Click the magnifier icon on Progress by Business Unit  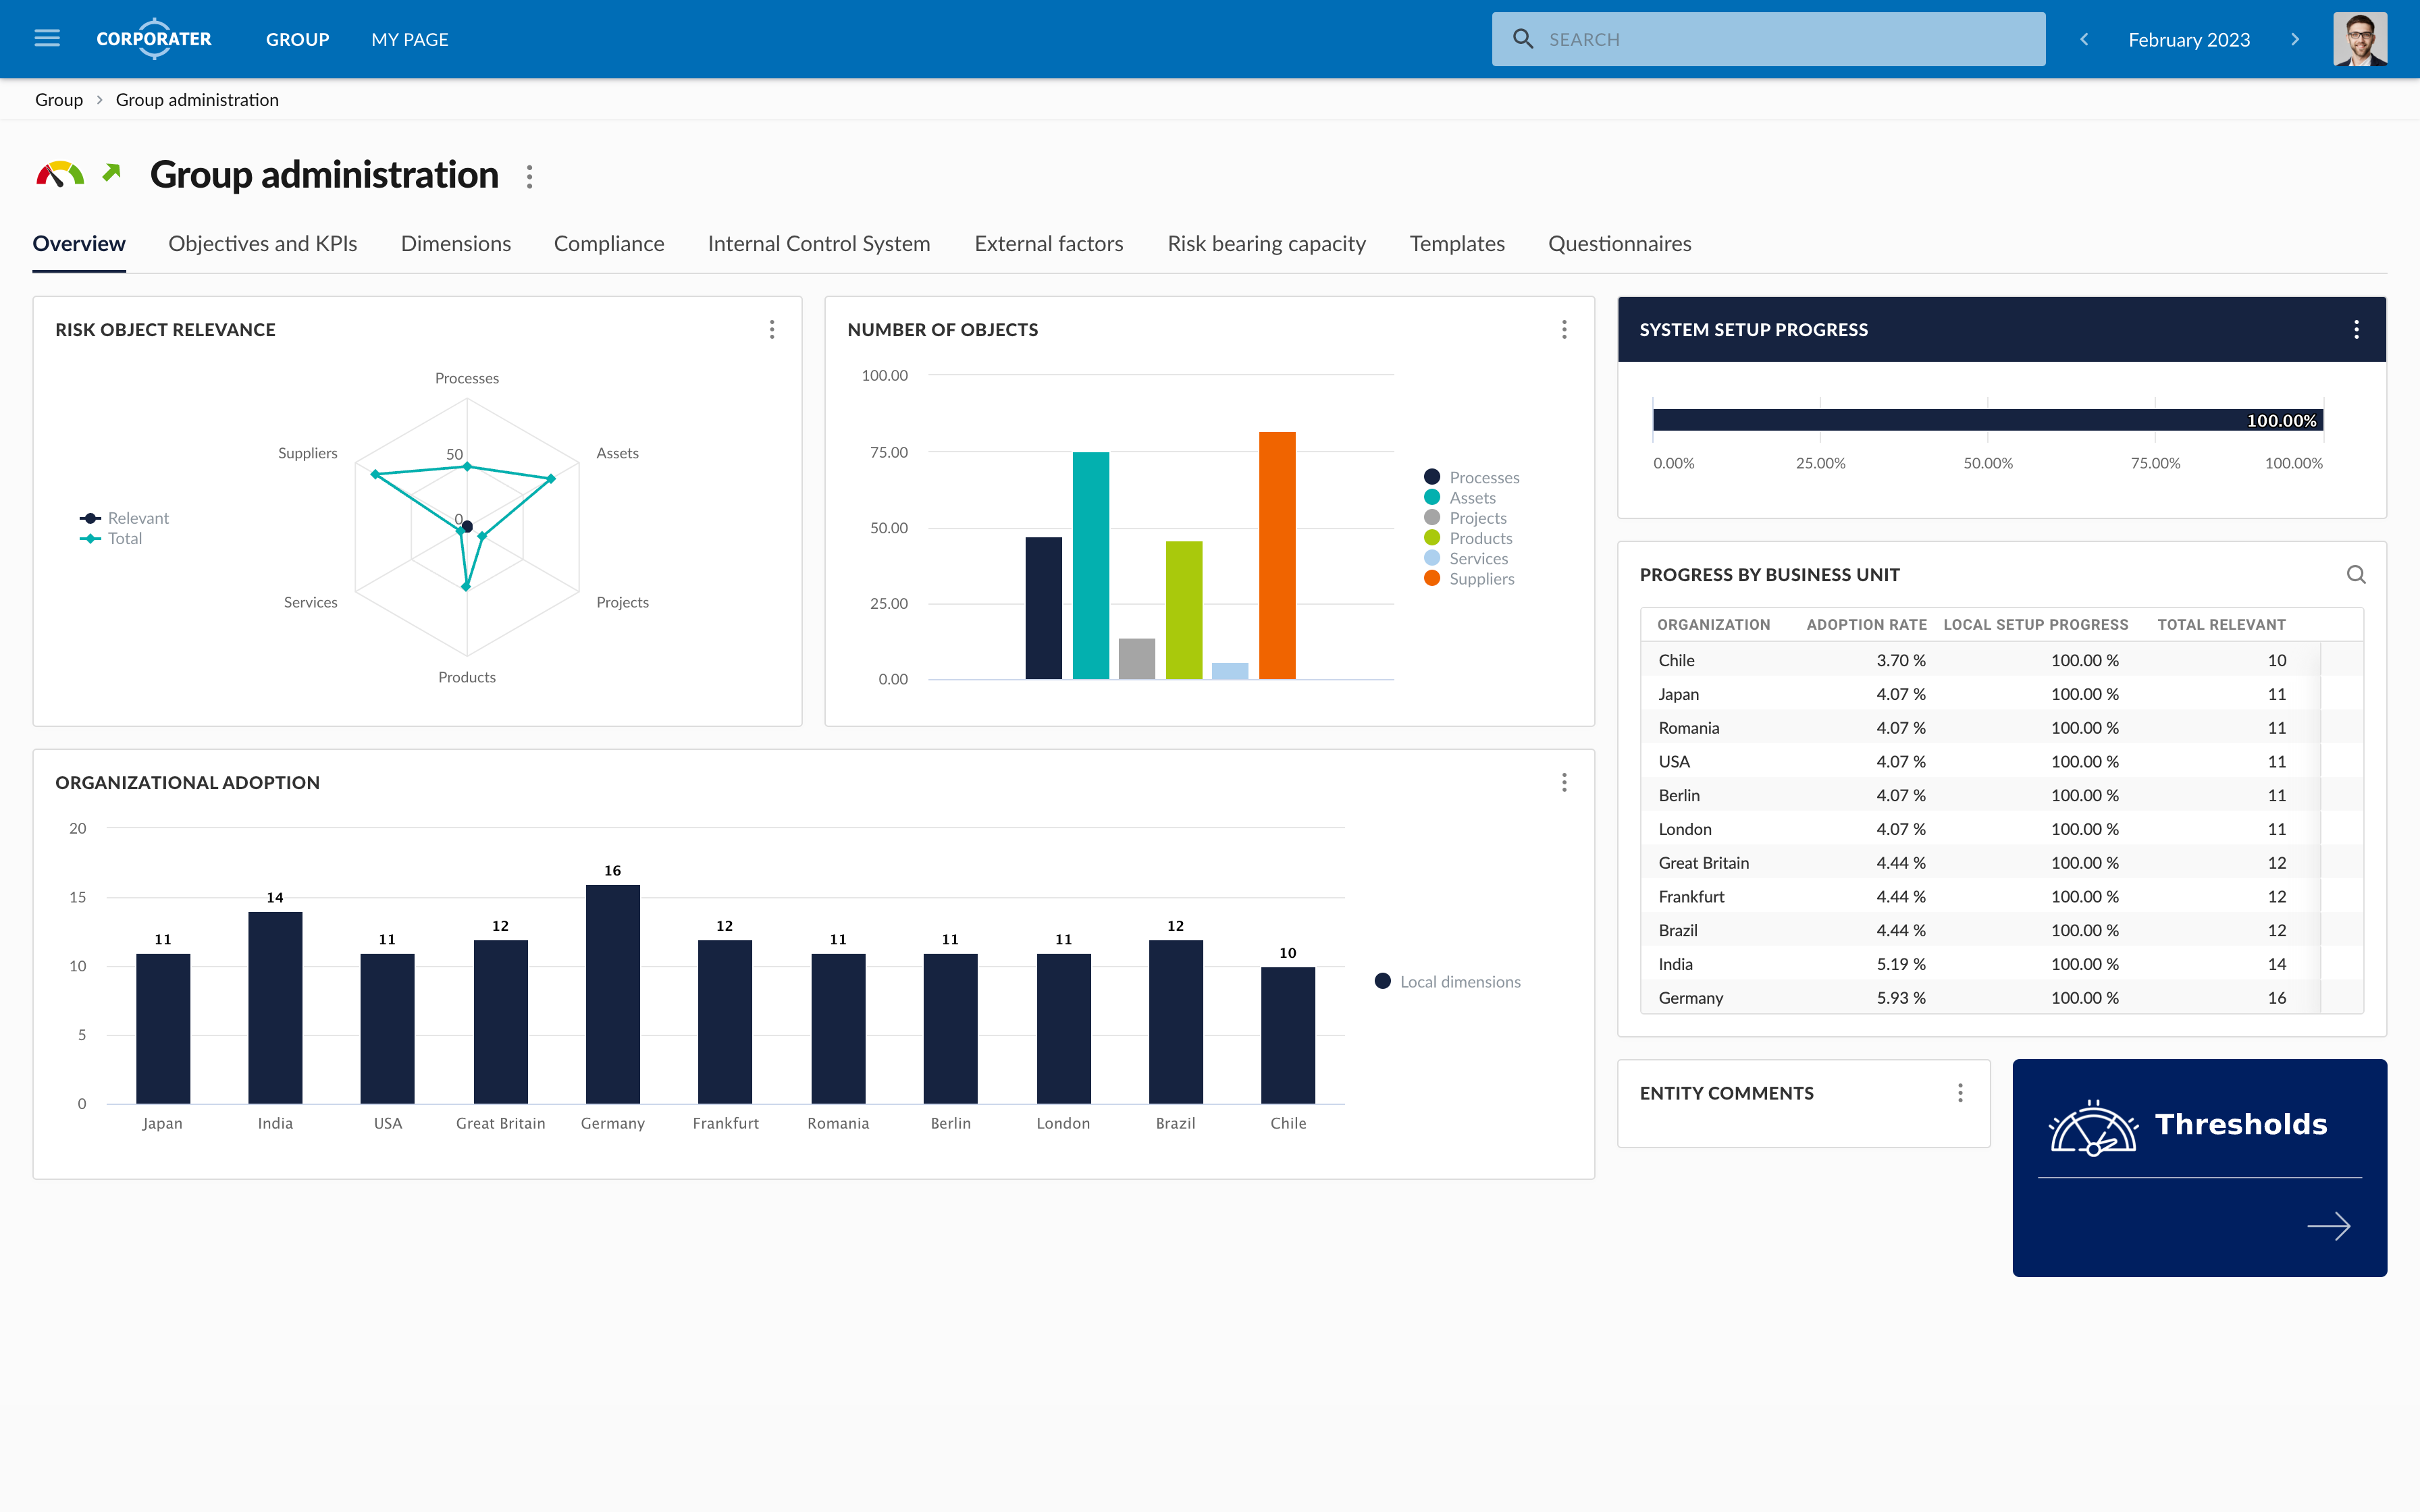tap(2357, 574)
